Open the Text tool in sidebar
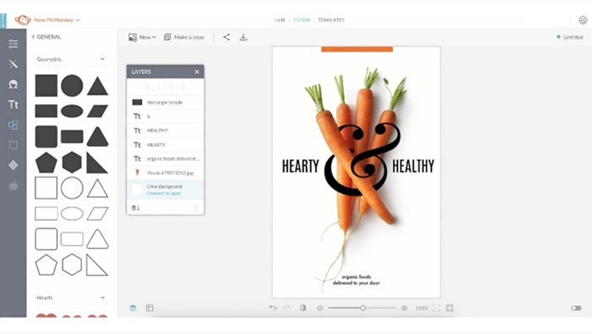This screenshot has height=334, width=592. pos(13,104)
